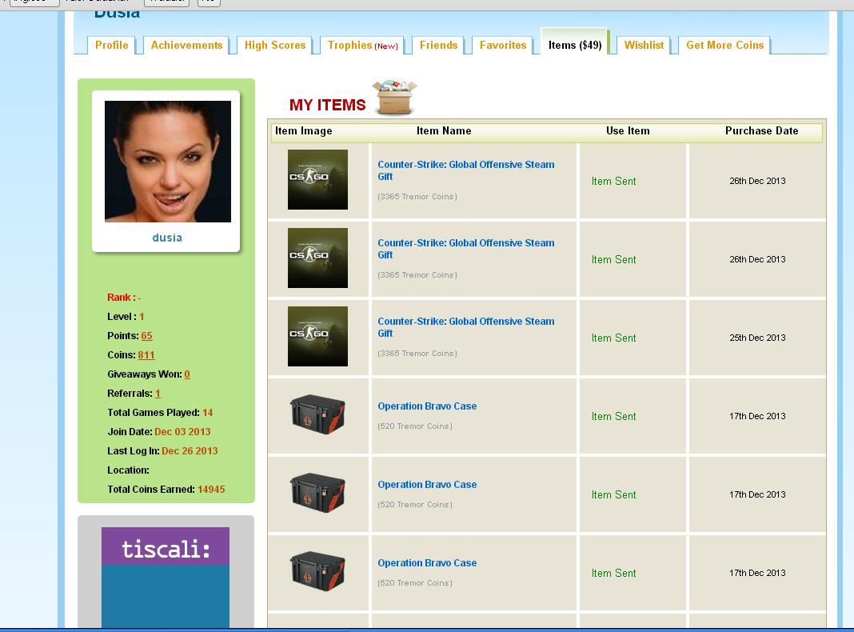Open the third Operation Bravo Case link
Image resolution: width=854 pixels, height=632 pixels.
(x=427, y=563)
